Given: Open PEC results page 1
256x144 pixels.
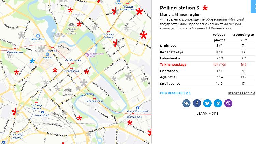Looking at the screenshot, I should (x=185, y=93).
